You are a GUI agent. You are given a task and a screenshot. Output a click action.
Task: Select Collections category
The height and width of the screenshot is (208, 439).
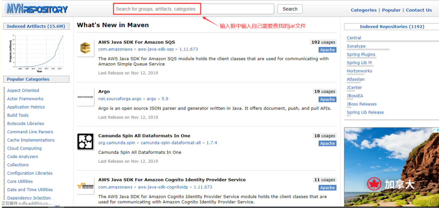tap(18, 165)
